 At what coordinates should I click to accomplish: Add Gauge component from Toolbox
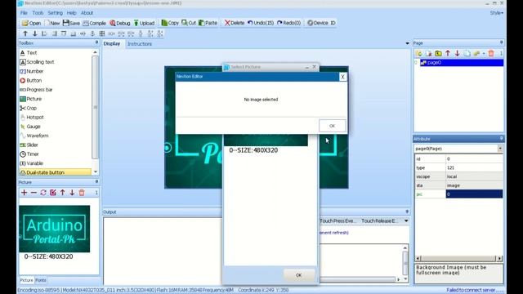click(x=30, y=127)
